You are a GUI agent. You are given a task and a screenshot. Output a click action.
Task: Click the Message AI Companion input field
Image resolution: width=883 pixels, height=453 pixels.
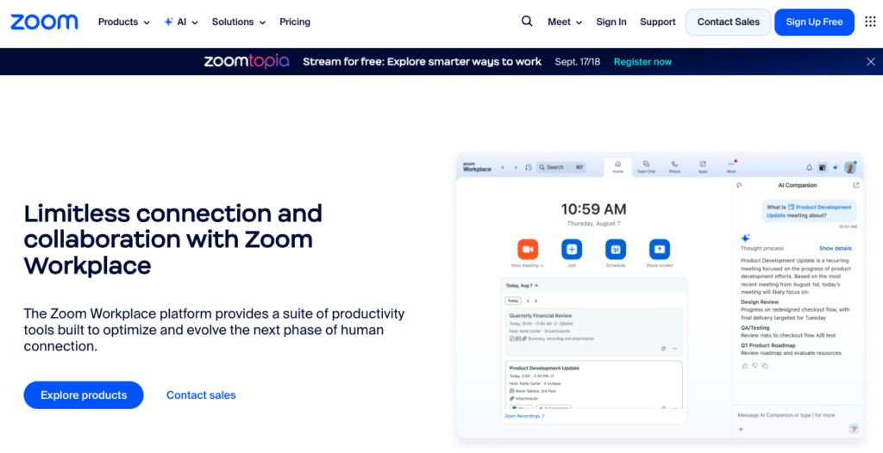point(789,415)
